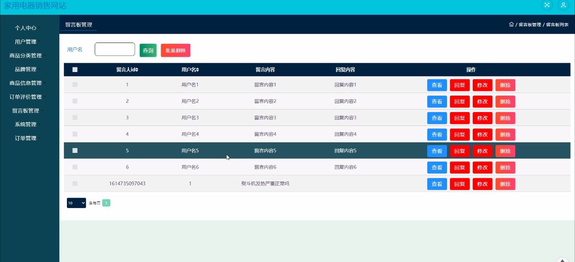Click the scroll-to-top arrow icon
575x262 pixels.
pyautogui.click(x=562, y=261)
